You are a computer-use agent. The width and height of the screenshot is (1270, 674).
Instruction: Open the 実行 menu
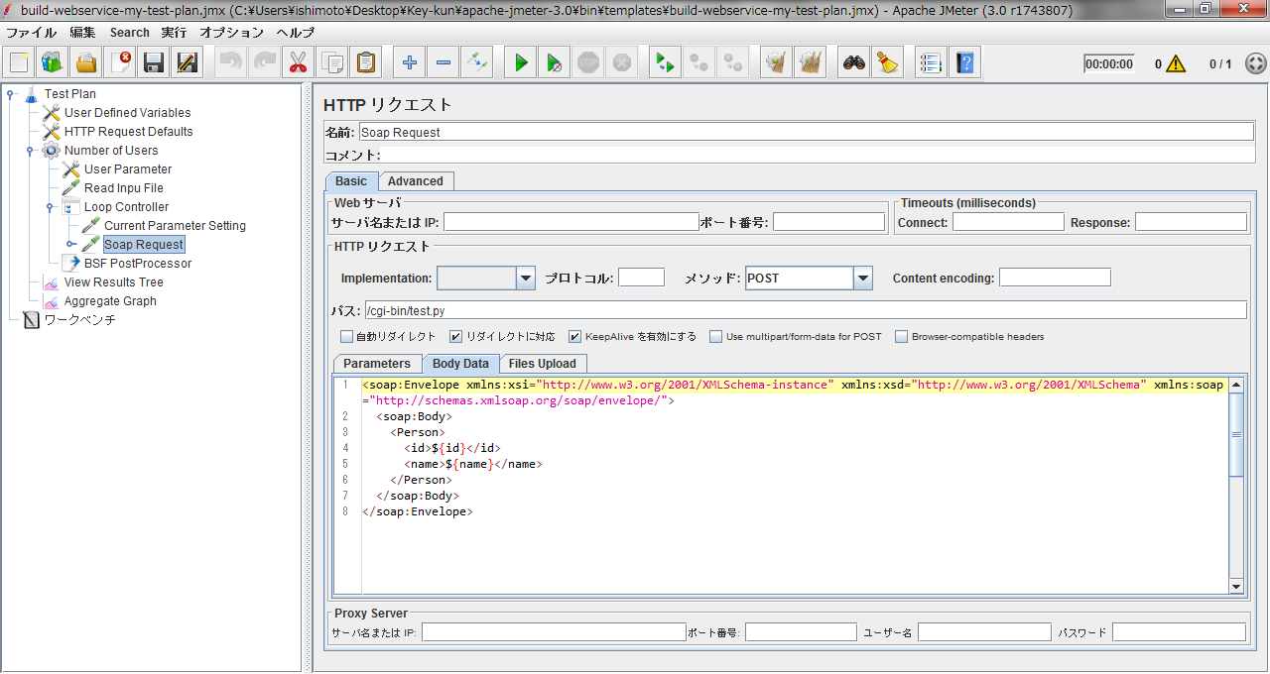[174, 33]
